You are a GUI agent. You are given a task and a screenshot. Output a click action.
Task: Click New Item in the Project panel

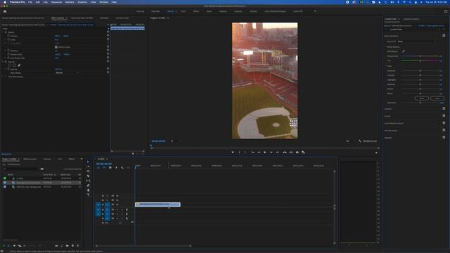[72, 246]
